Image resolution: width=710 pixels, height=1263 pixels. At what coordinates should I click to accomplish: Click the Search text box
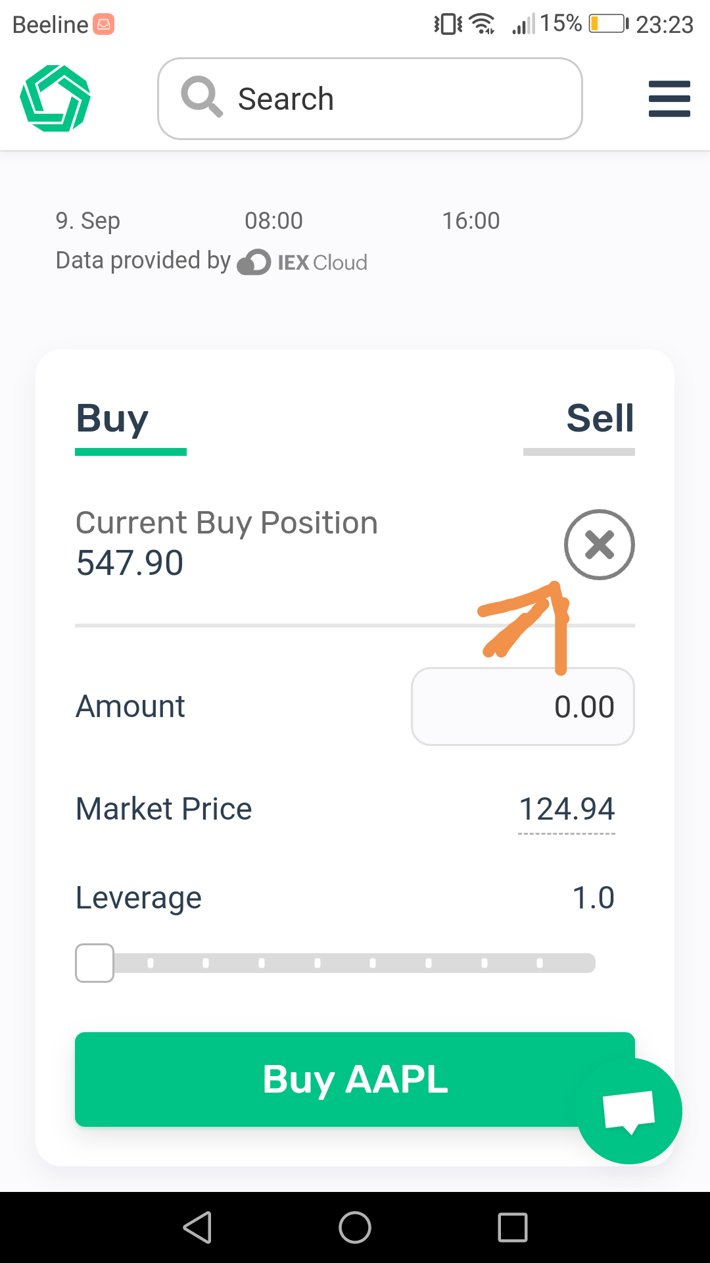tap(370, 99)
